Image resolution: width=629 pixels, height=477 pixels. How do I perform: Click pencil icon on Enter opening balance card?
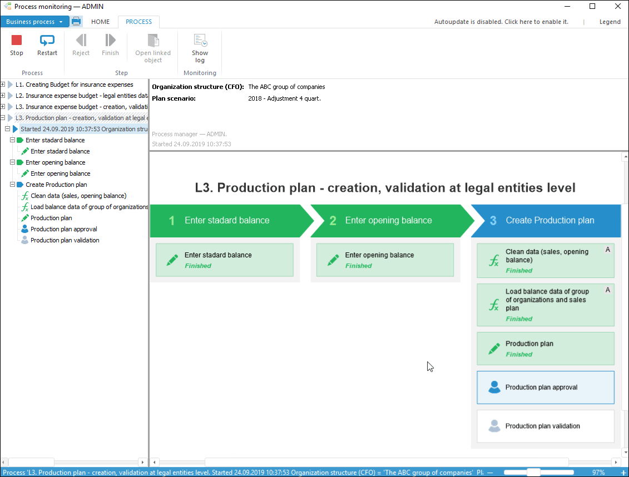click(333, 260)
